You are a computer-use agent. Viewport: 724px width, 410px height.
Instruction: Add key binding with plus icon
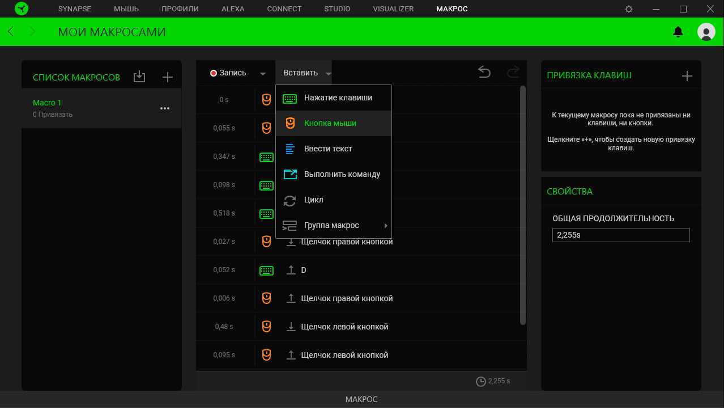(687, 76)
